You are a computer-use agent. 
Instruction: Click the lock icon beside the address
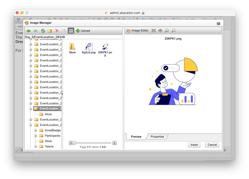click(x=143, y=13)
